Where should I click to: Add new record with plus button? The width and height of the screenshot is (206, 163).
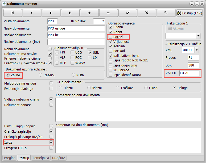click(x=89, y=13)
